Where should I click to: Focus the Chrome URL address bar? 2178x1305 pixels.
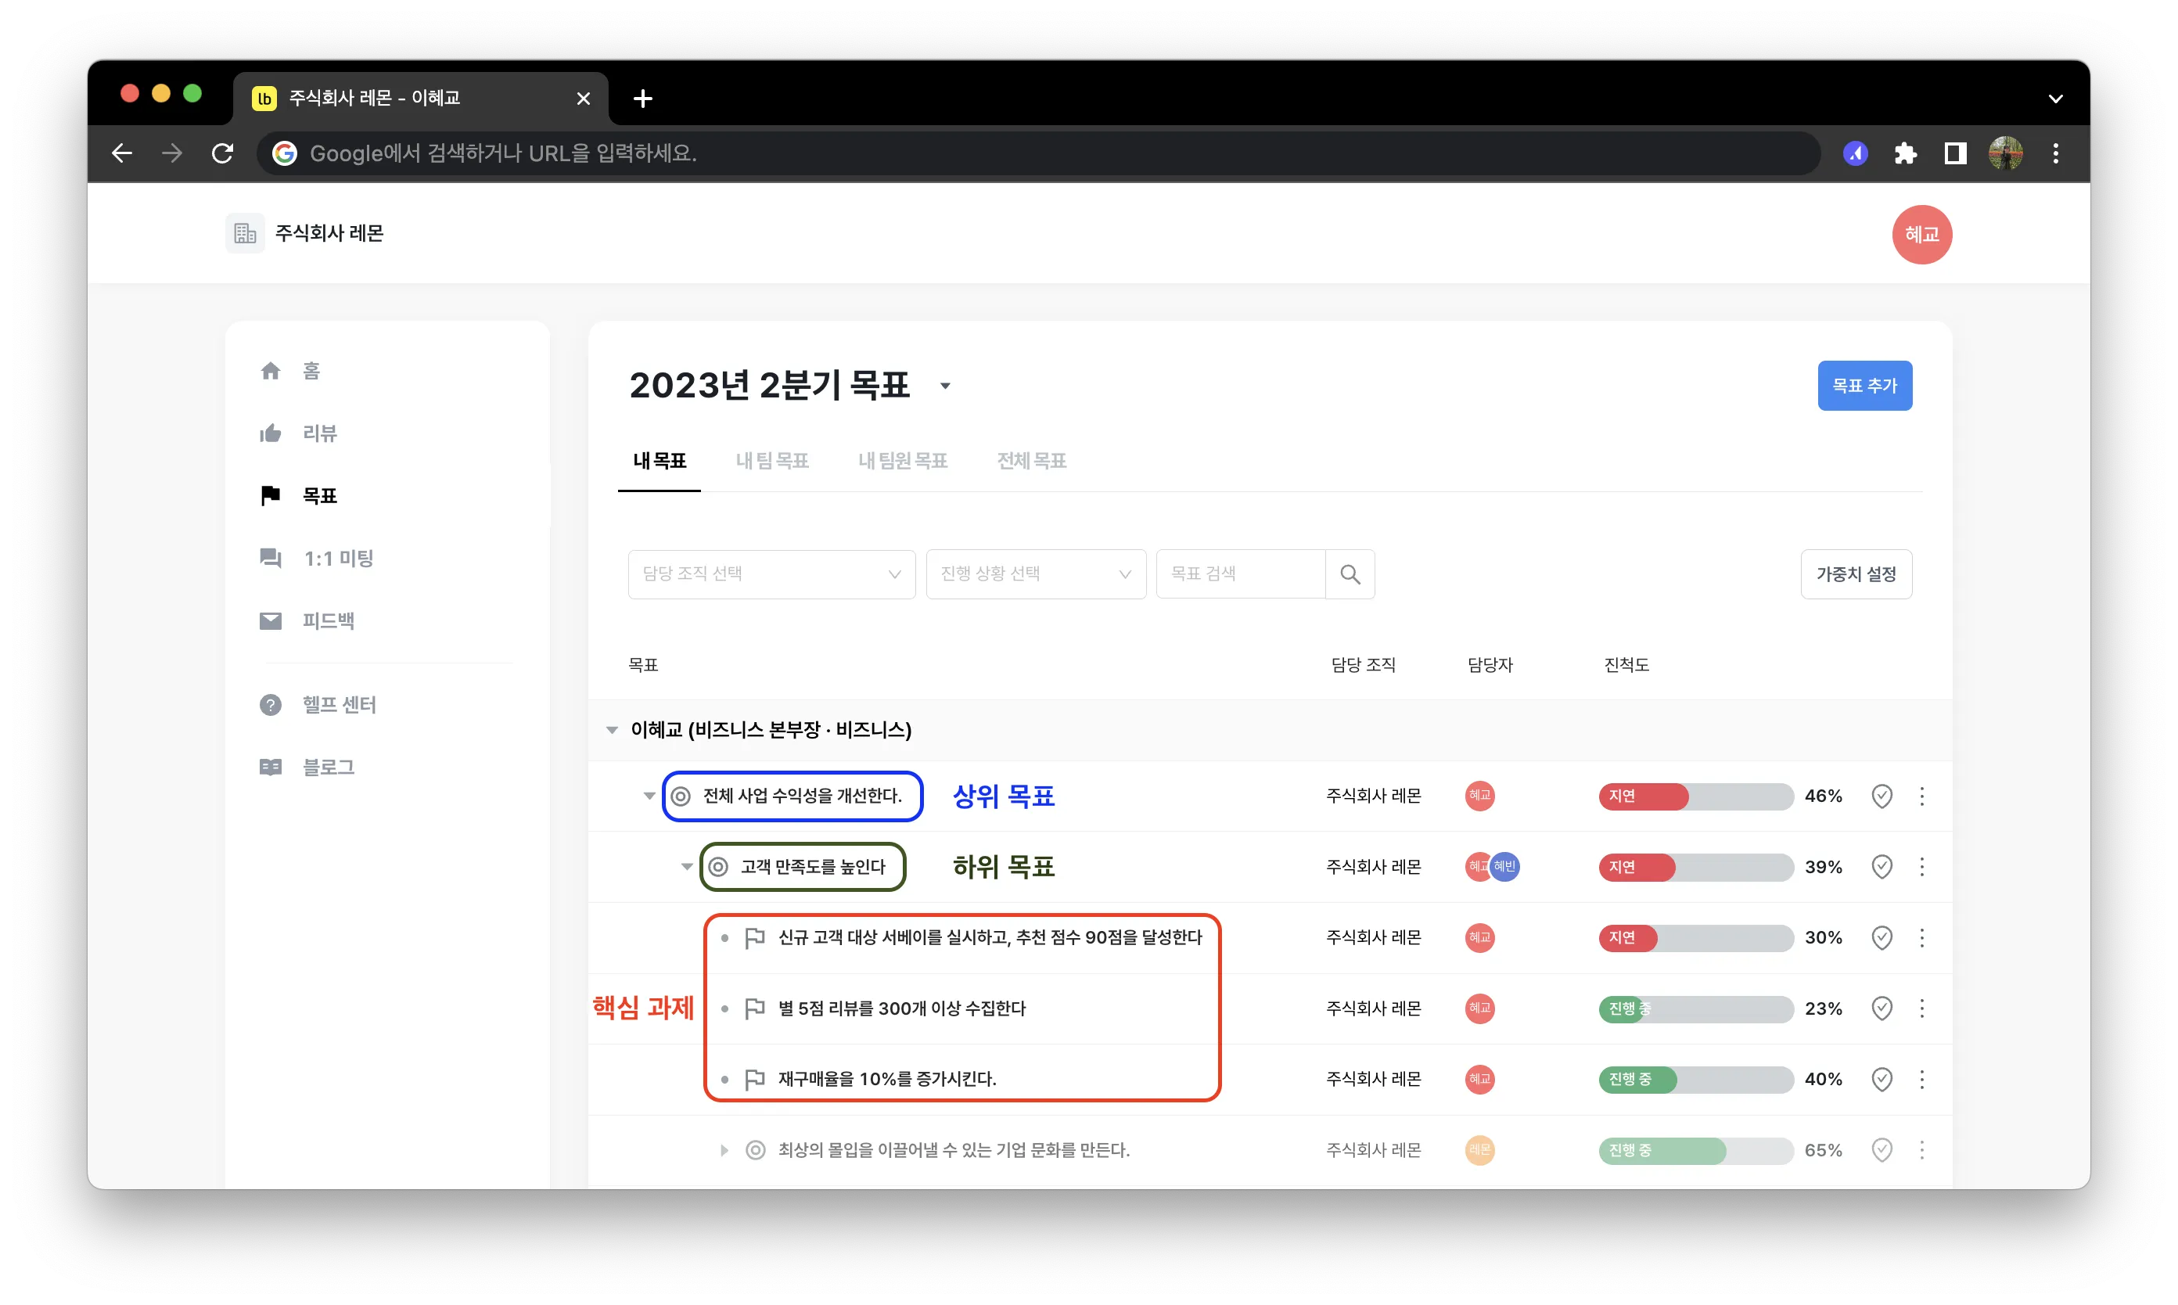(x=1037, y=153)
